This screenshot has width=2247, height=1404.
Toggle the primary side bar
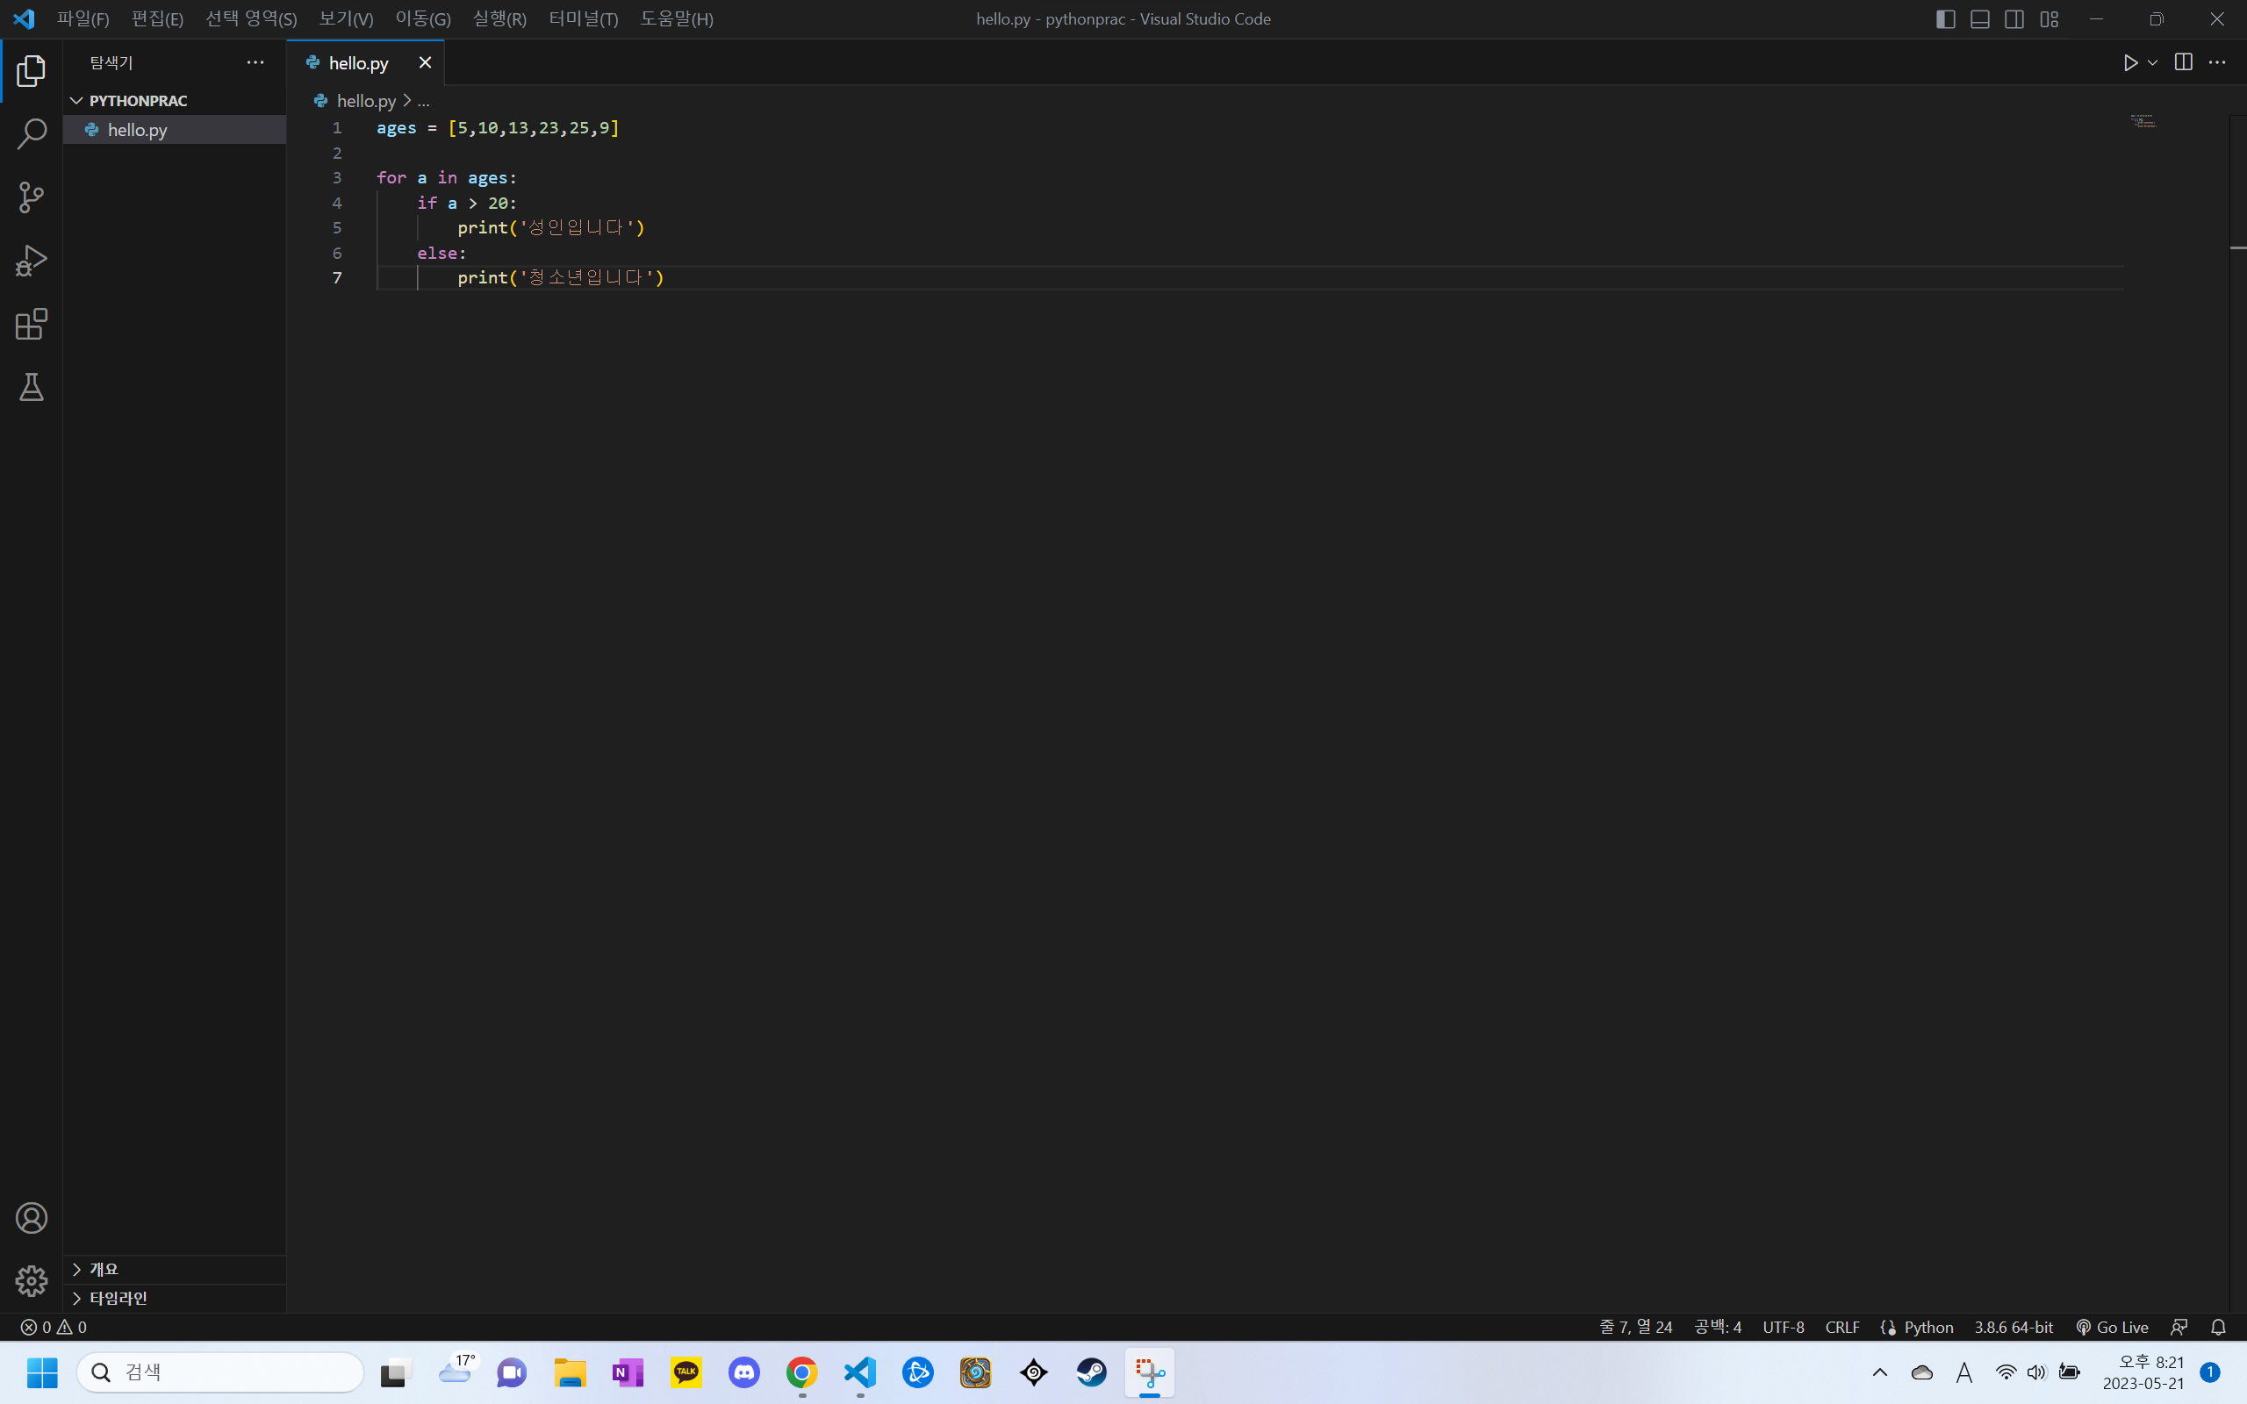(1945, 18)
